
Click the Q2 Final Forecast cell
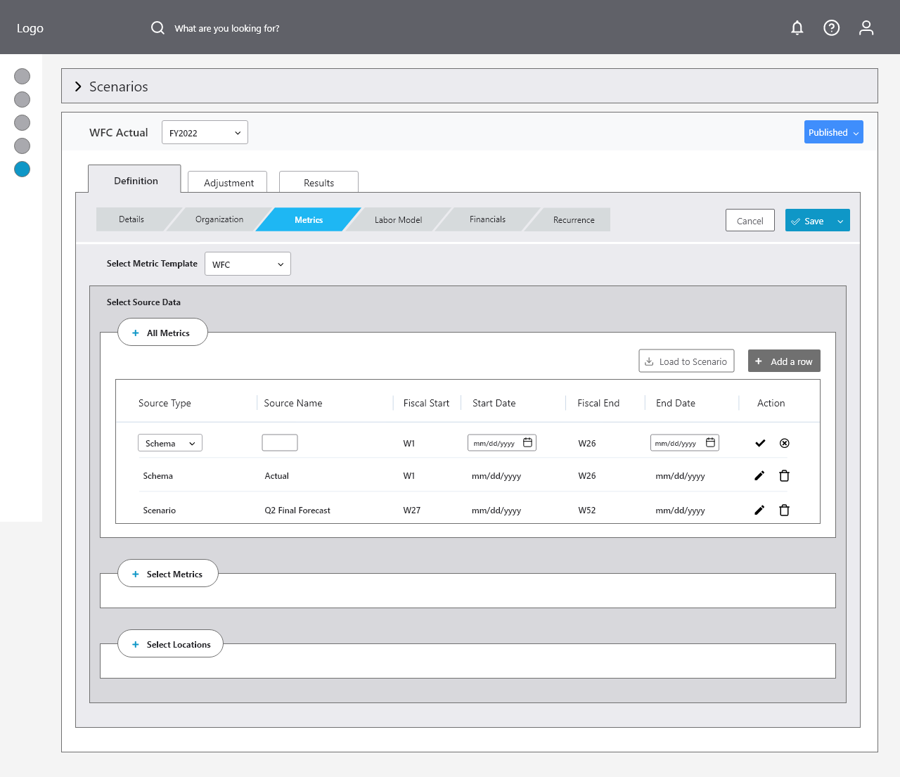297,510
